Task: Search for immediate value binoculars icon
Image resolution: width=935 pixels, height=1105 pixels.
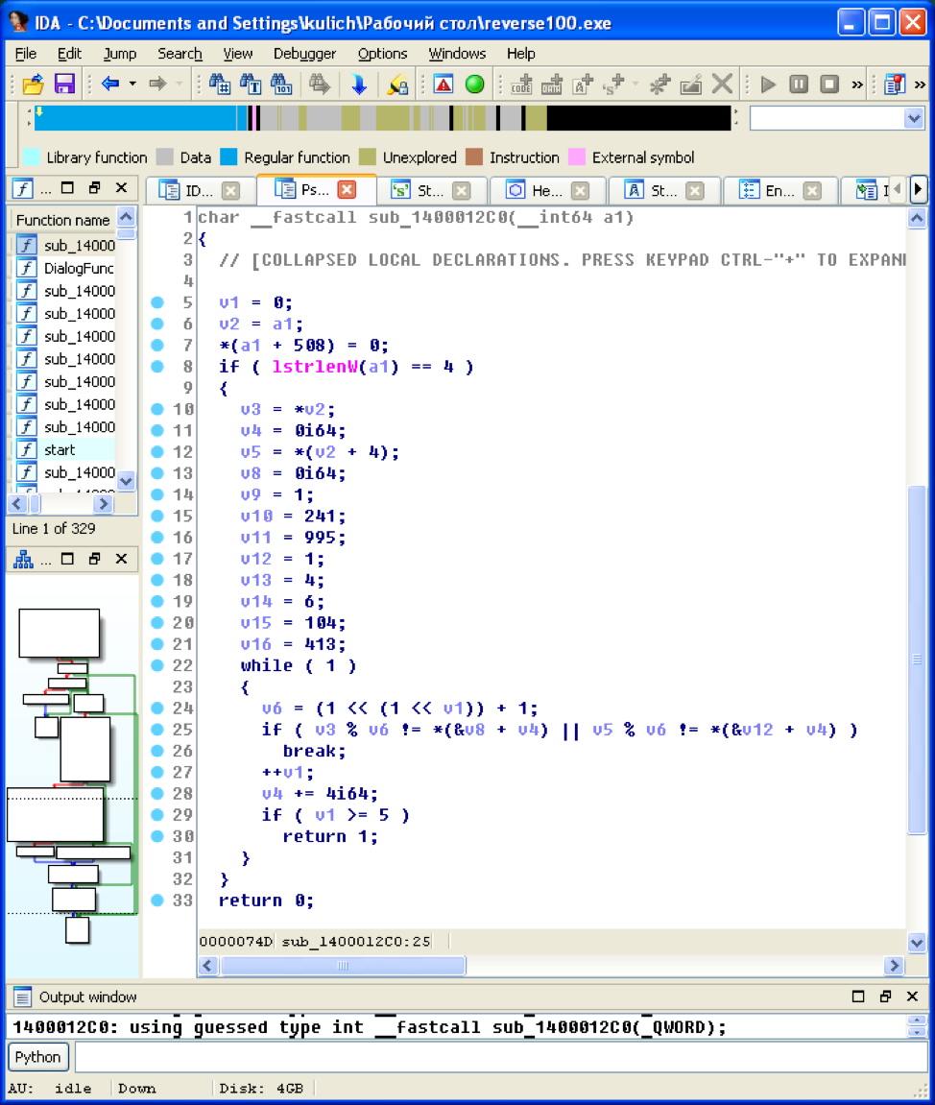Action: (x=219, y=84)
